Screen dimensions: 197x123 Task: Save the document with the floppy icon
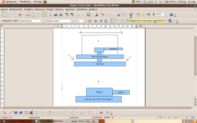coord(33,14)
